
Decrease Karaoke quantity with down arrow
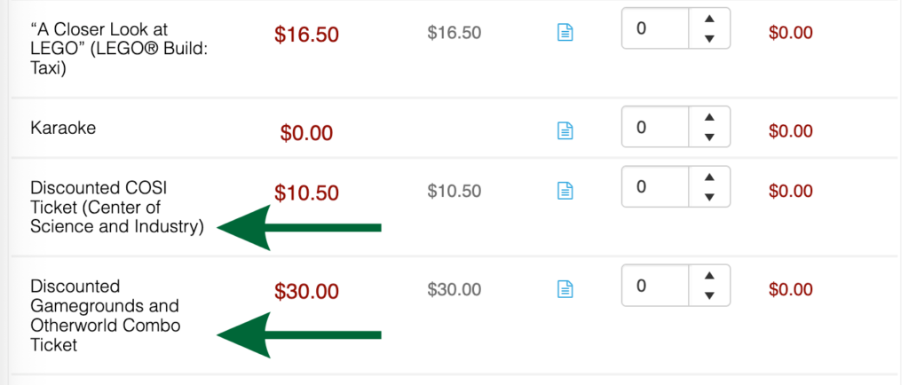[x=709, y=137]
